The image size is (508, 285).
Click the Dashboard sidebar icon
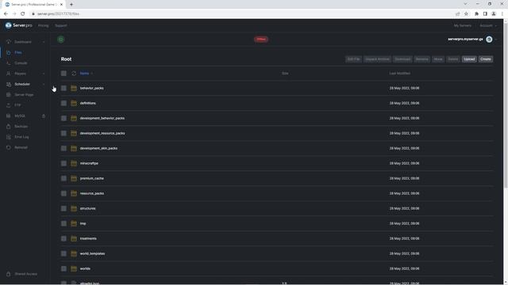point(9,42)
